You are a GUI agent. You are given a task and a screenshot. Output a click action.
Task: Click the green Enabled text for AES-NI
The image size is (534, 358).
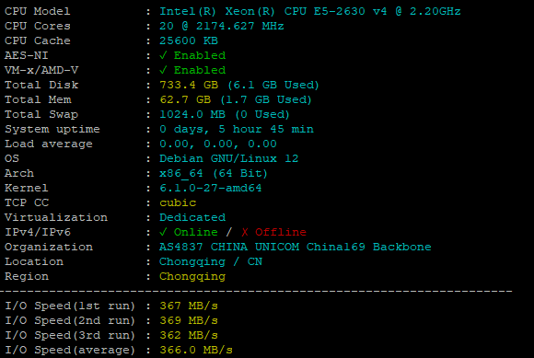(200, 55)
